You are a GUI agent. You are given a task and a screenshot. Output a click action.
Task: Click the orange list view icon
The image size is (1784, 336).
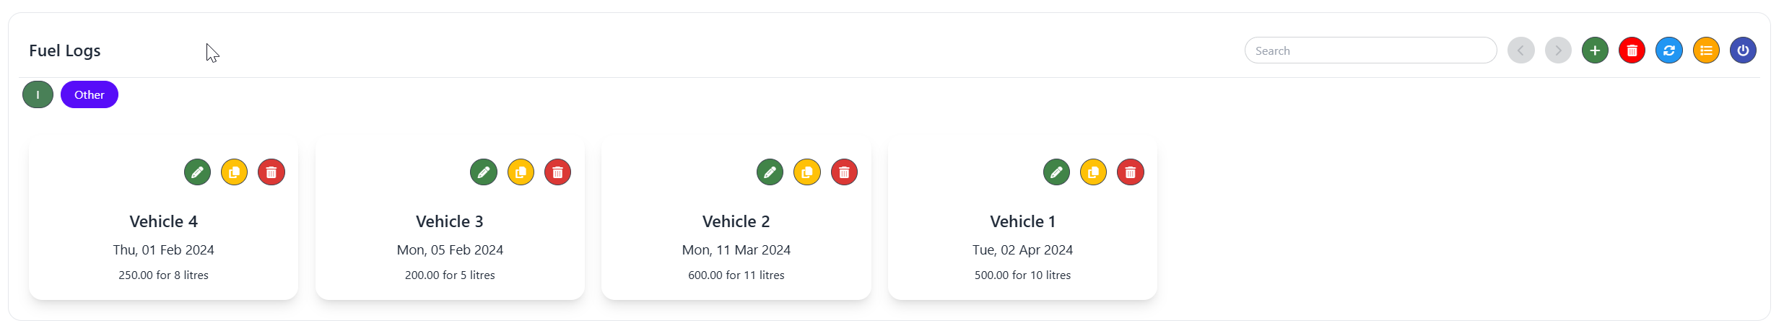(x=1706, y=50)
